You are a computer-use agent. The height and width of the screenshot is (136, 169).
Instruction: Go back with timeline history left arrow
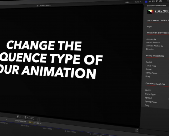click(7, 119)
